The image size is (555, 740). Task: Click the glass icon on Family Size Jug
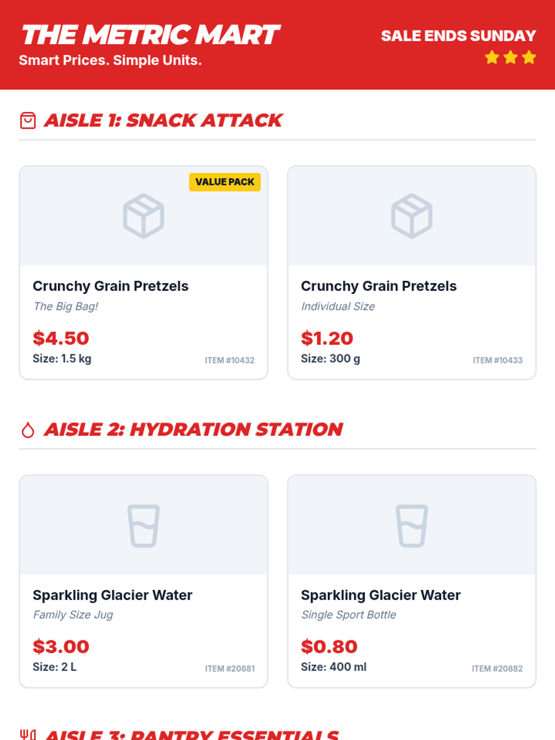pyautogui.click(x=143, y=526)
